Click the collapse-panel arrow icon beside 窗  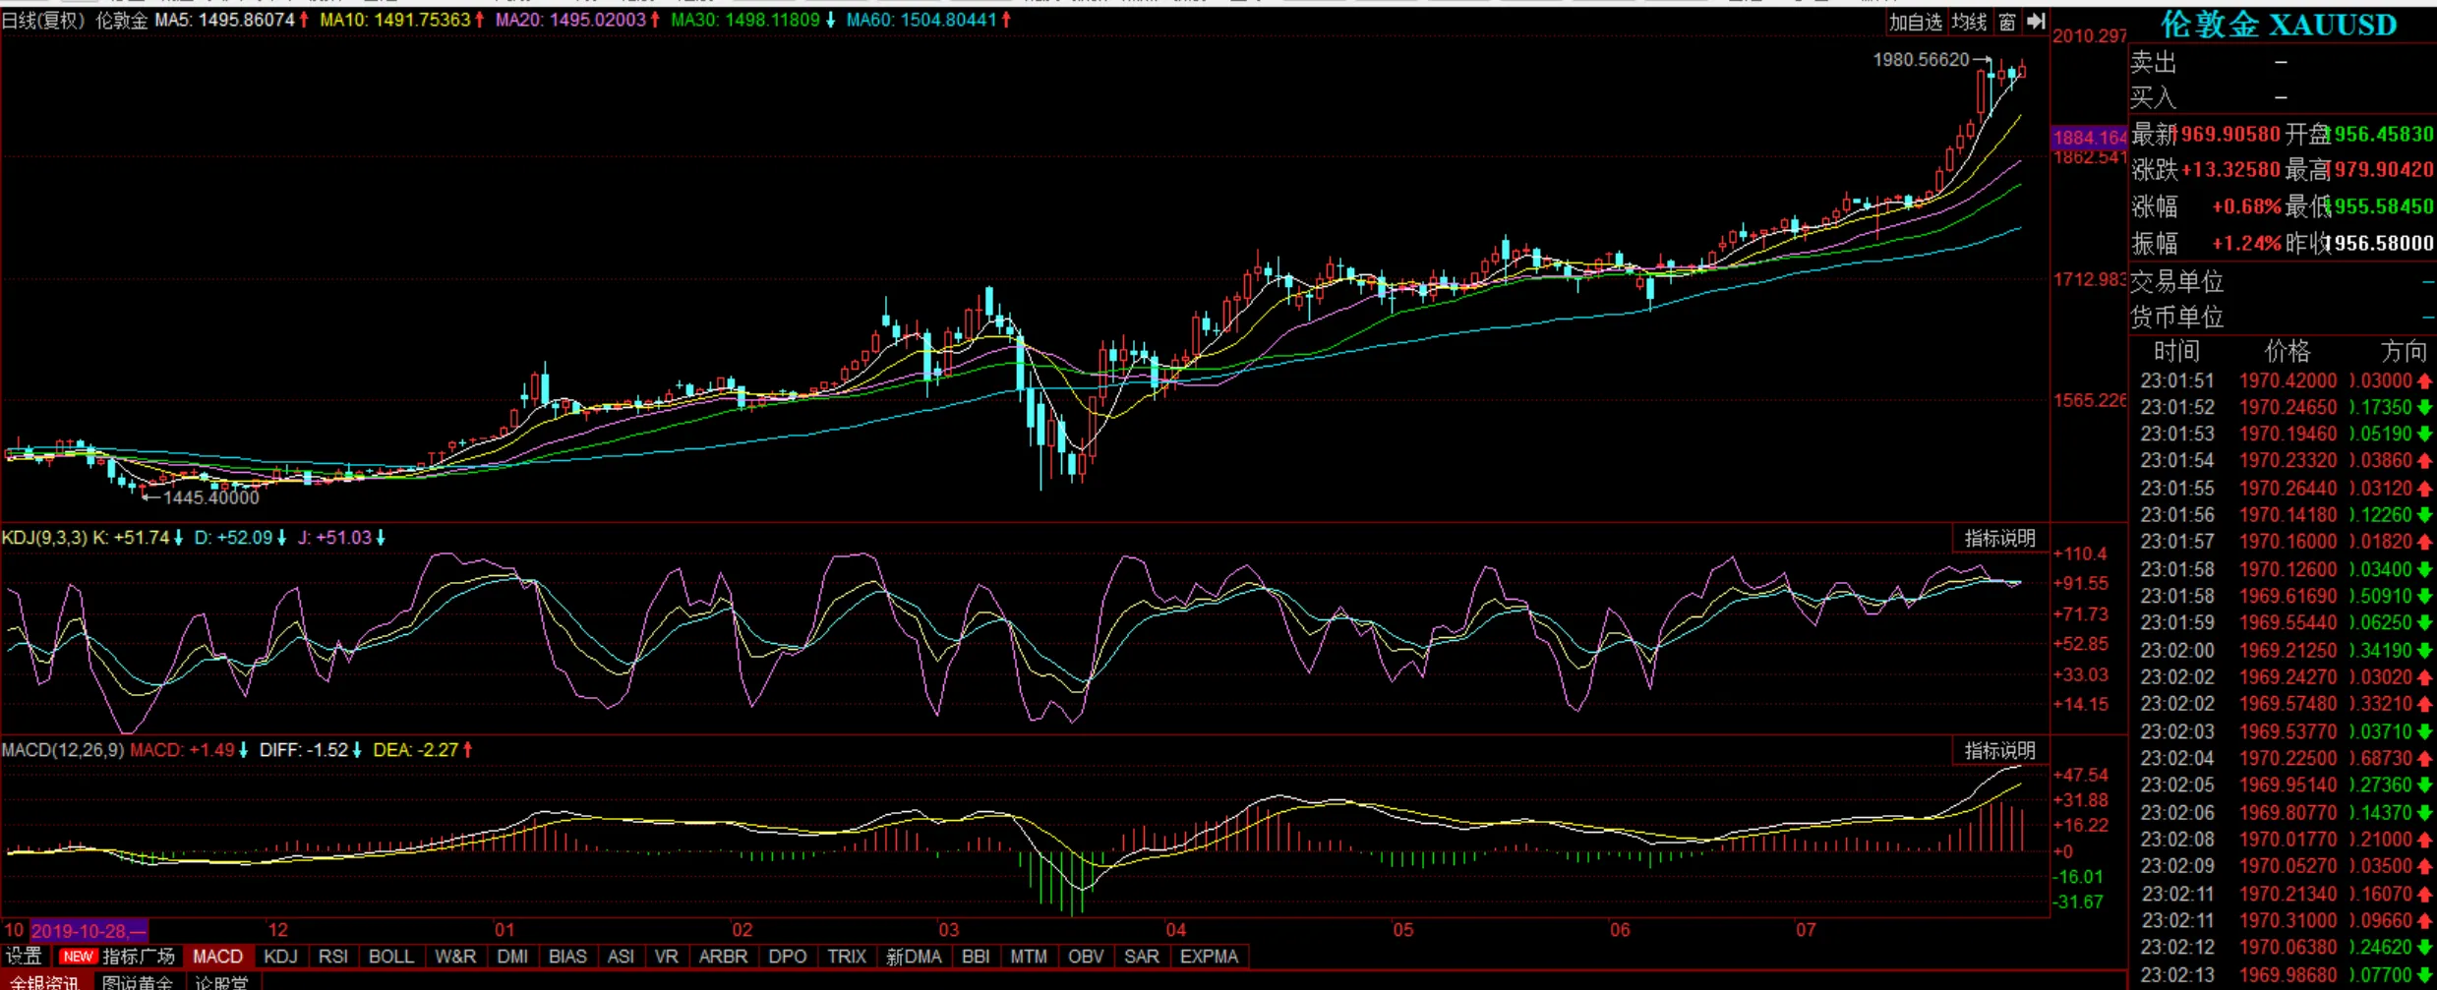click(2036, 21)
